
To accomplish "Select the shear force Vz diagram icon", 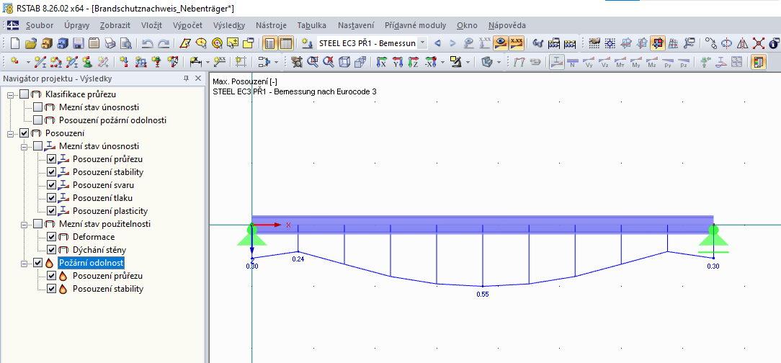I will point(604,62).
